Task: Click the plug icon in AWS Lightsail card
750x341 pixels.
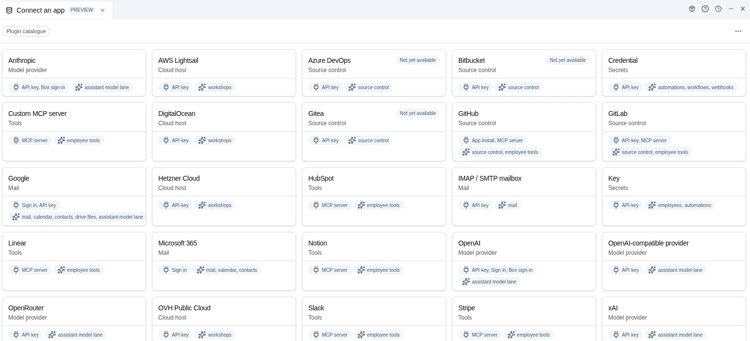Action: pyautogui.click(x=166, y=87)
